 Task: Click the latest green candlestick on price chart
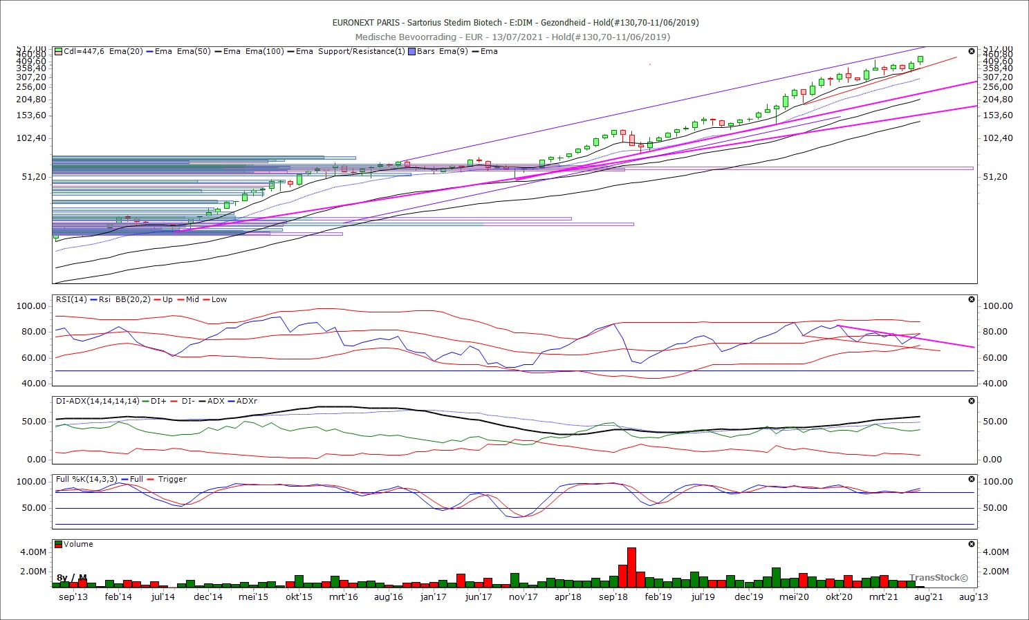(x=920, y=60)
